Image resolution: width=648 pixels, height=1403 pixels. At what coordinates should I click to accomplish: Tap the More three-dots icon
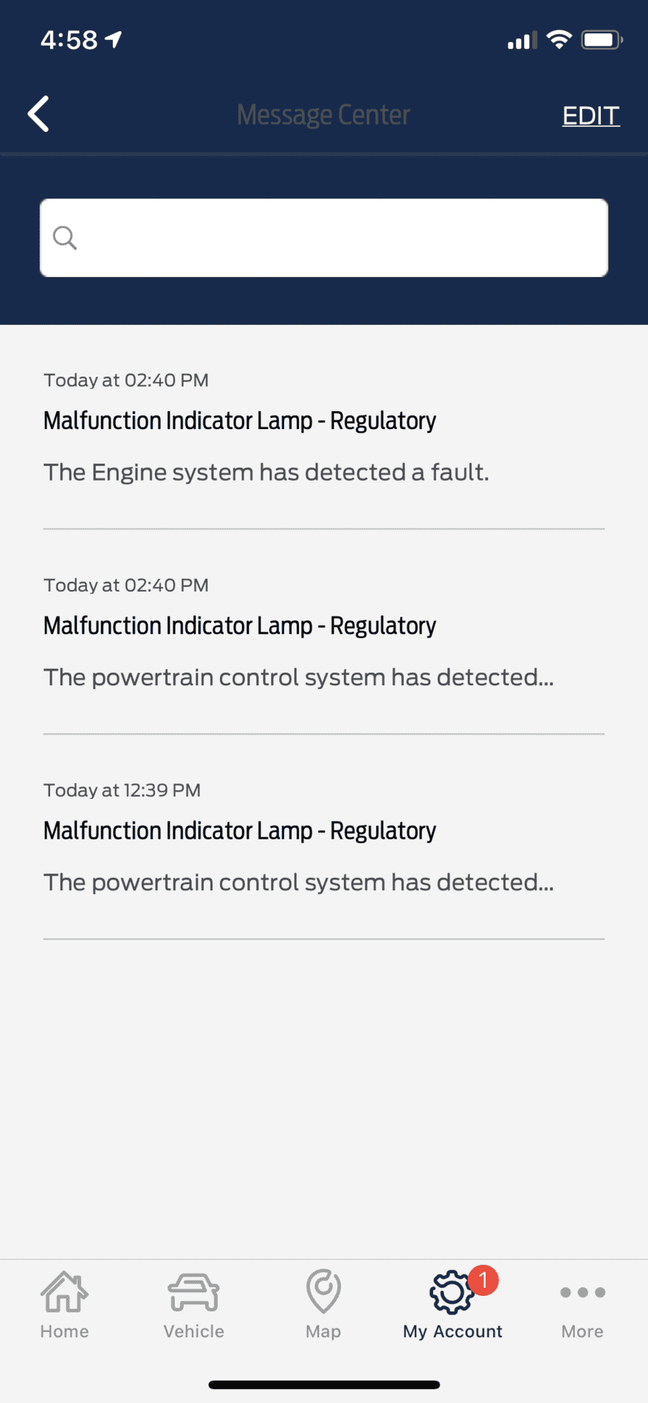coord(582,1292)
